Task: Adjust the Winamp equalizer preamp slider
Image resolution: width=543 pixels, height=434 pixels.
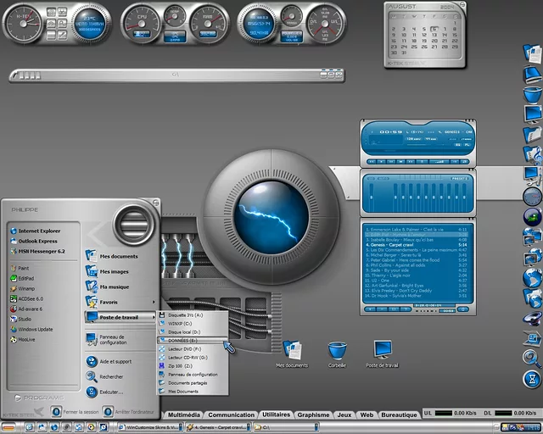Action: [x=372, y=196]
